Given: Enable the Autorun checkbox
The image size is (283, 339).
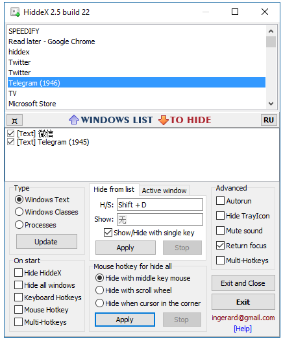Looking at the screenshot, I should pyautogui.click(x=220, y=201).
